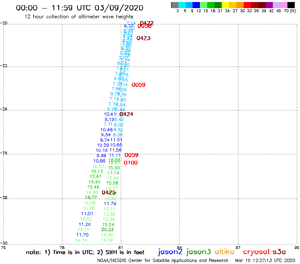Click the 13.78 wave height value
300x264 pixels.
pyautogui.click(x=88, y=208)
